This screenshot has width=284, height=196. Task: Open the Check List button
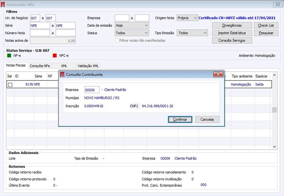tap(266, 25)
